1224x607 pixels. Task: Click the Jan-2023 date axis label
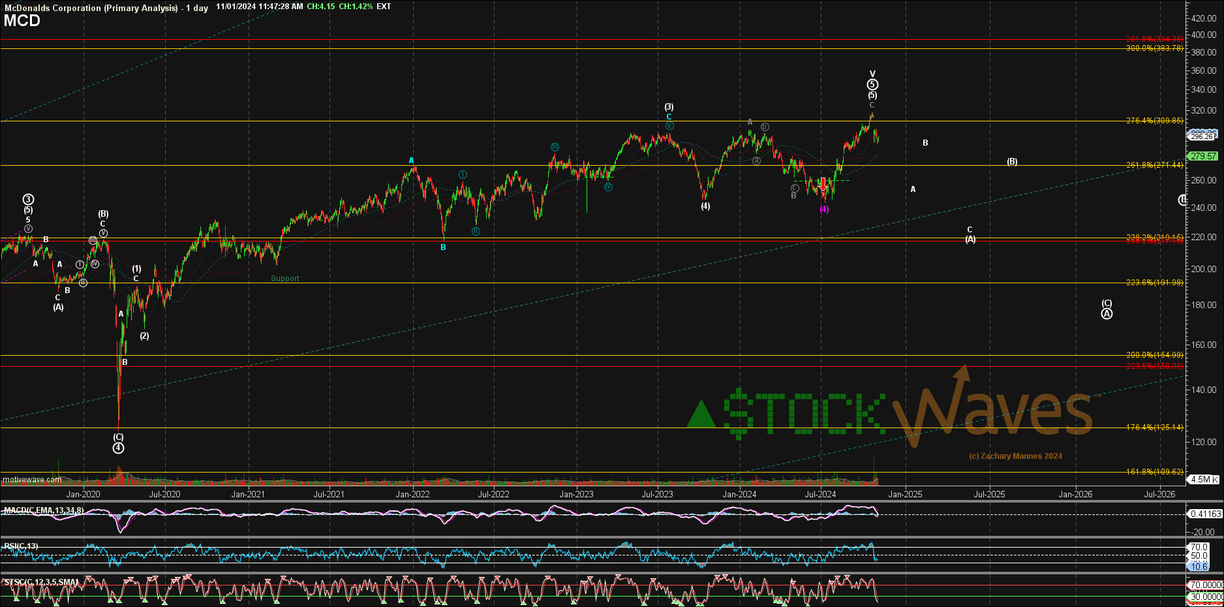[576, 494]
